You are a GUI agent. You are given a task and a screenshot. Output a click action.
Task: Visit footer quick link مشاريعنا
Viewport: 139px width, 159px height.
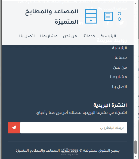pos(119,77)
